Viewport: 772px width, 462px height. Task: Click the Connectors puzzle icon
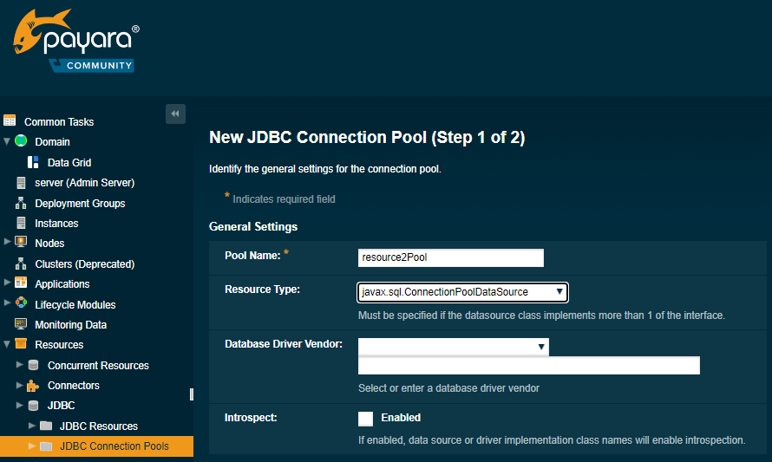click(33, 386)
